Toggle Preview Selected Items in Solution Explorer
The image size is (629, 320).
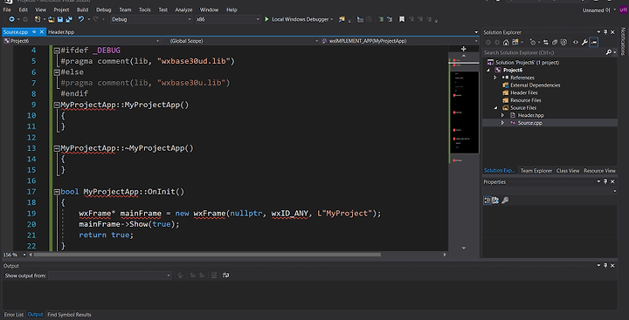tap(594, 42)
